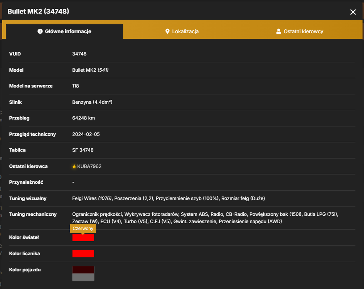Click the person icon on Ostatni kierowcy

click(278, 31)
